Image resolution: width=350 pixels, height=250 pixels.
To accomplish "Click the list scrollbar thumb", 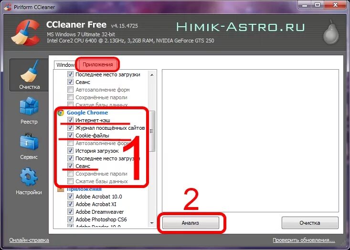I will (x=152, y=131).
